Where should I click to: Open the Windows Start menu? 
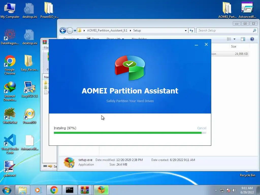[x=7, y=190]
